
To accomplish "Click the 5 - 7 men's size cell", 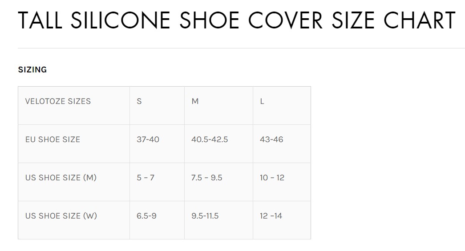I will pyautogui.click(x=146, y=178).
